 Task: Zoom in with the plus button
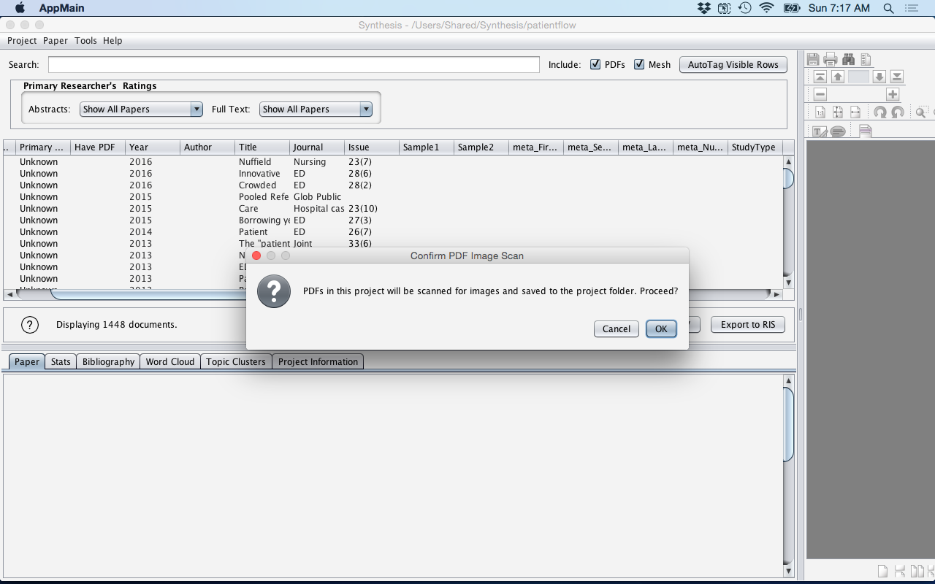tap(893, 94)
